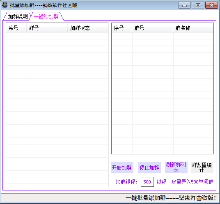Click the 刷新群列表 button

pos(176,167)
